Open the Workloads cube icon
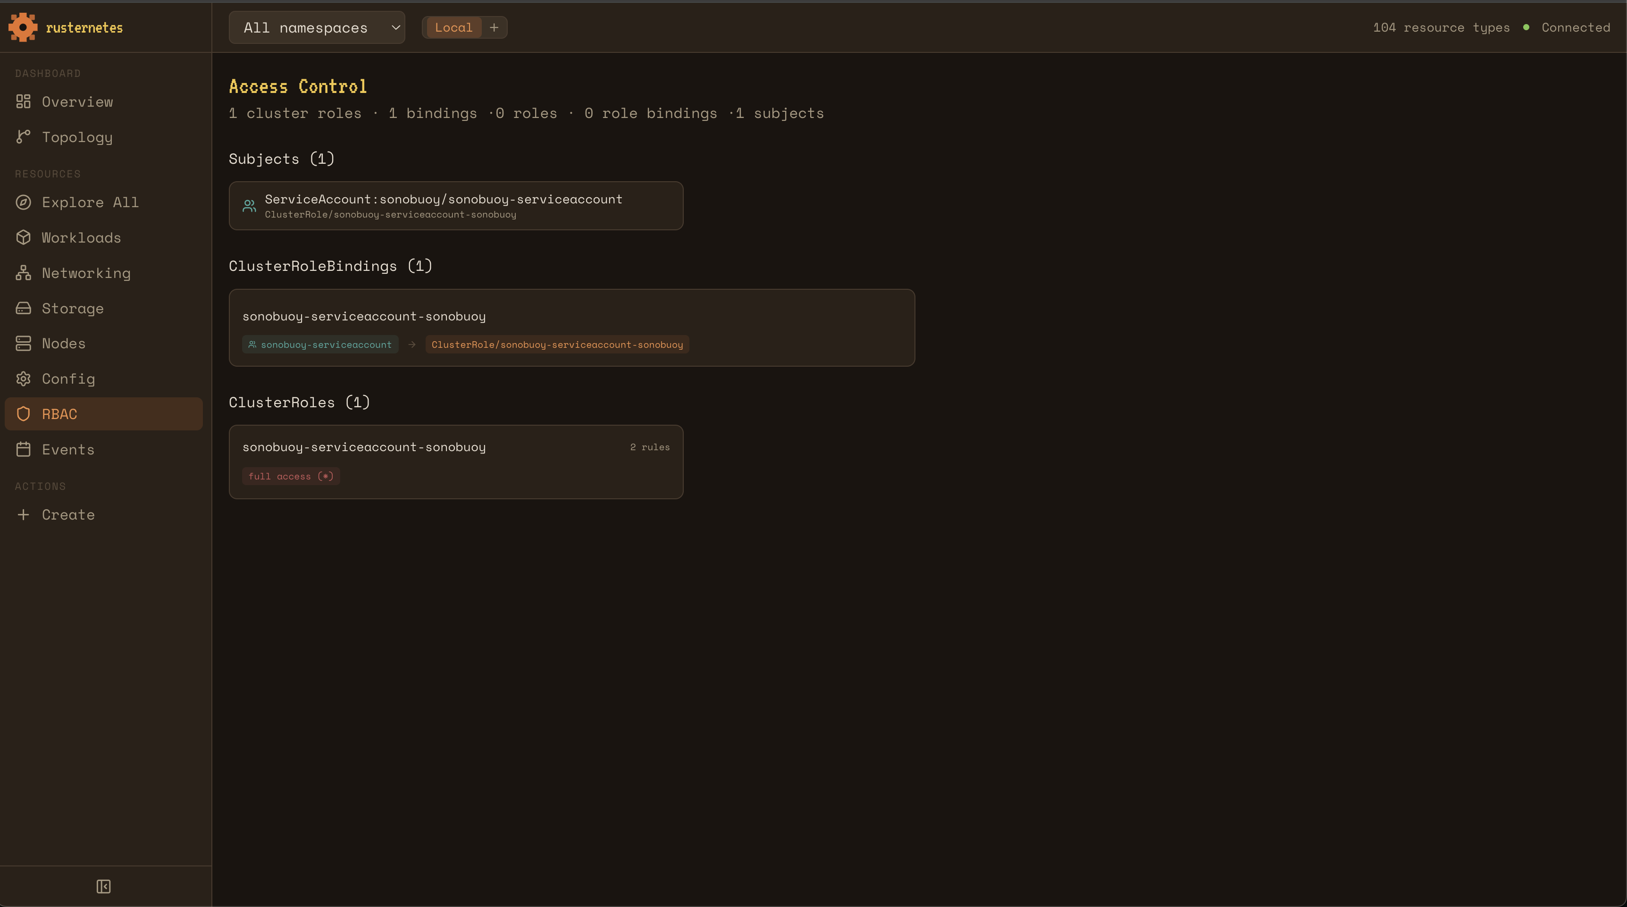 point(24,237)
